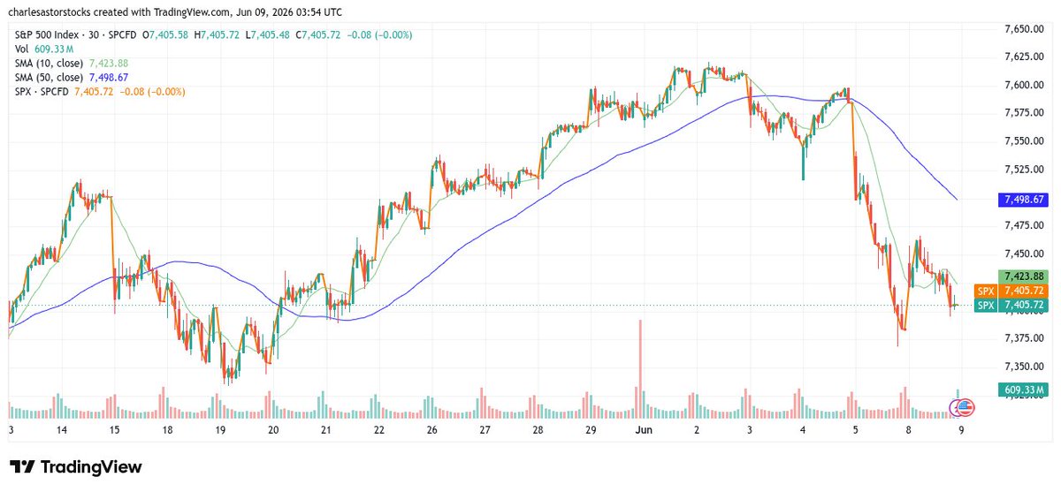Click the teal 609.33 M volume tag
1061x492 pixels.
coord(1024,389)
